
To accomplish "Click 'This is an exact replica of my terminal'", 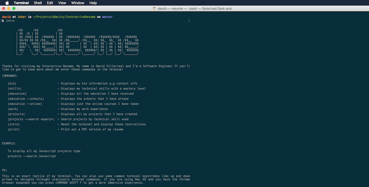I will click(x=37, y=176).
